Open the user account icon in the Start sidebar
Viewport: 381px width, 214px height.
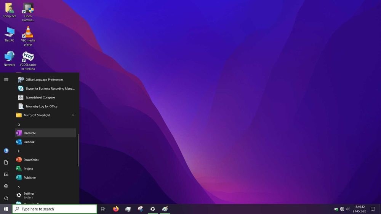[x=6, y=151]
